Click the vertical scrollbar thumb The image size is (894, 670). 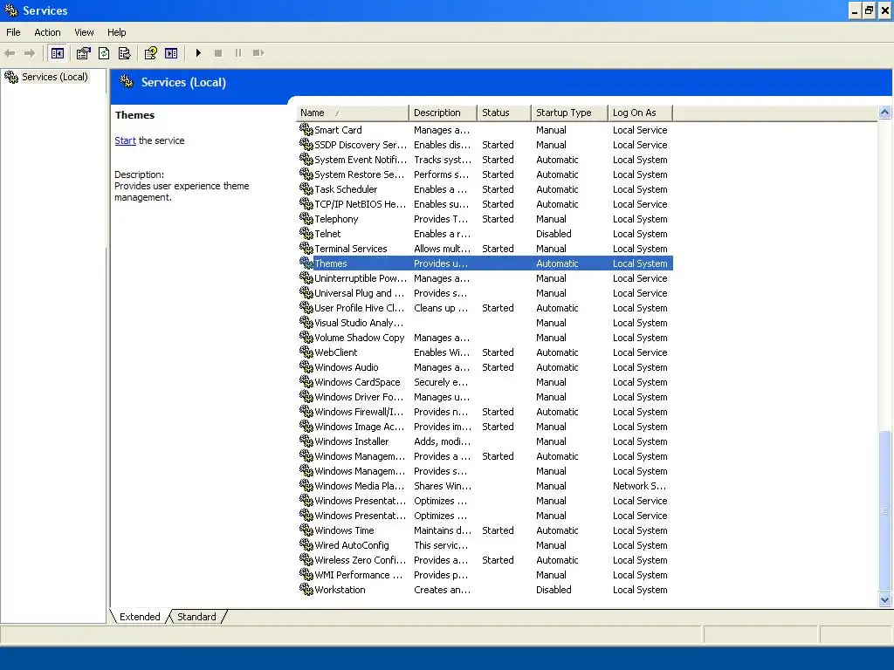pyautogui.click(x=885, y=511)
